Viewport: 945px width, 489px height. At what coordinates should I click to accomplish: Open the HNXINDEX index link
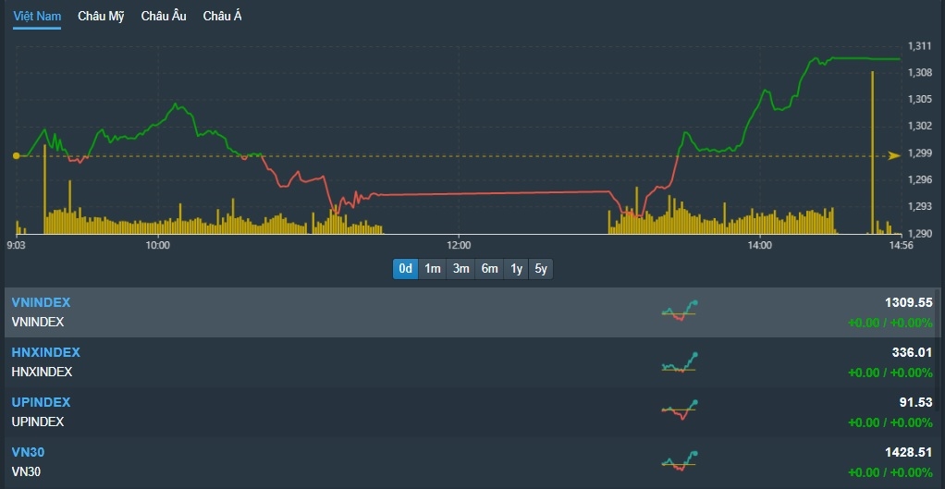[x=45, y=352]
